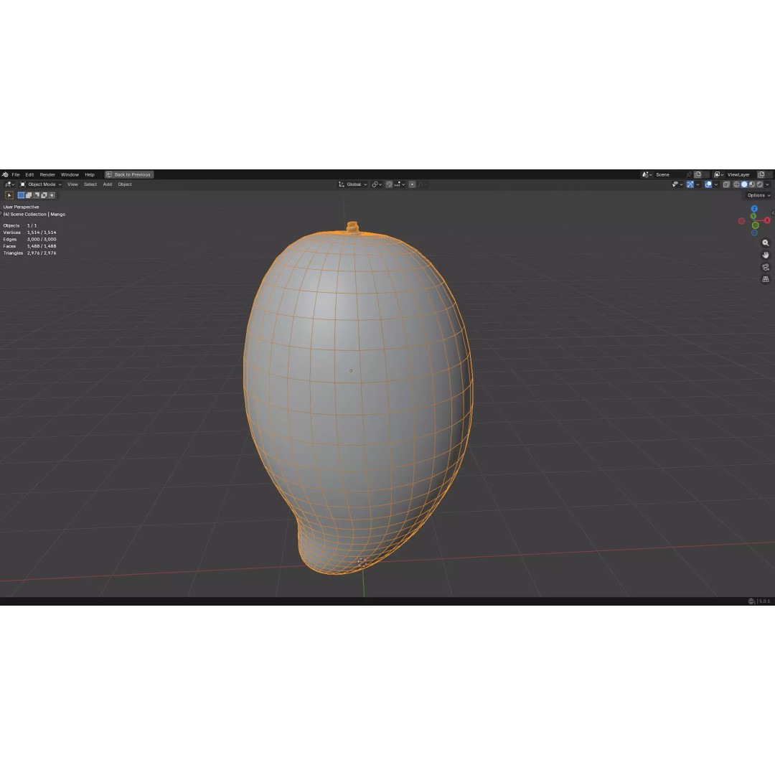775x775 pixels.
Task: Click the Triangles '2,976 / 2,976' value
Action: click(42, 253)
